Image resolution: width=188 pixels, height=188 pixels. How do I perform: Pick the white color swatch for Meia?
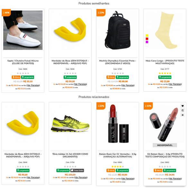147,45
